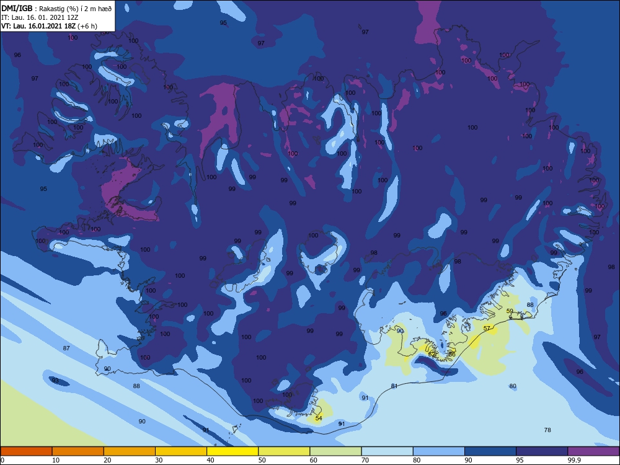Select the 90–95 dark blue legend swatch
Image resolution: width=620 pixels, height=465 pixels.
click(x=490, y=451)
